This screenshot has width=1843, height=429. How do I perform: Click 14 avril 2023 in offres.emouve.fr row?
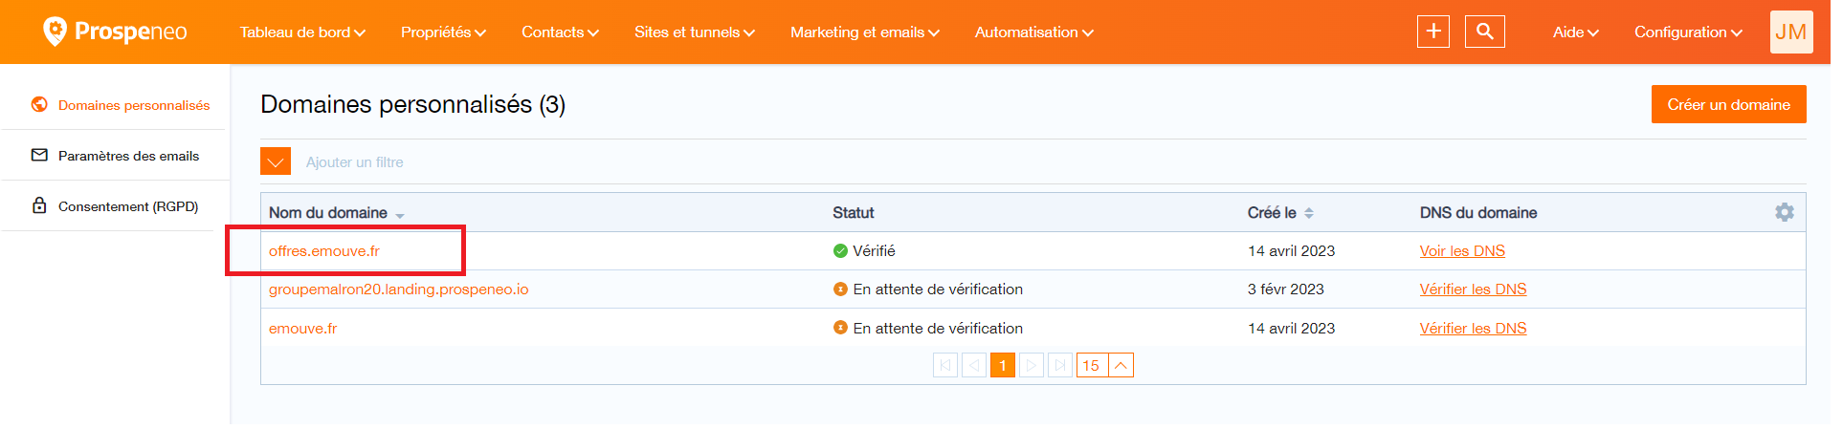1291,251
